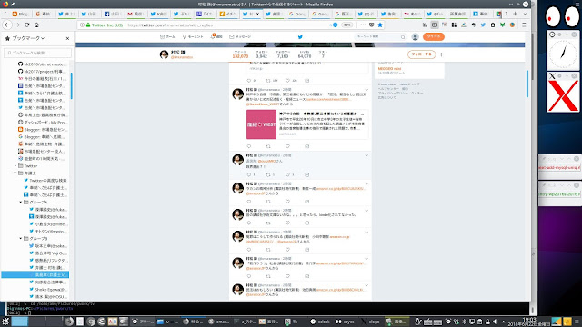Open Twitter Messages nav item
The width and height of the screenshot is (582, 327).
point(240,36)
